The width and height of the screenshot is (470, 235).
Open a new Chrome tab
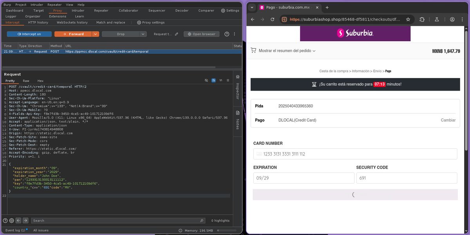tap(327, 7)
